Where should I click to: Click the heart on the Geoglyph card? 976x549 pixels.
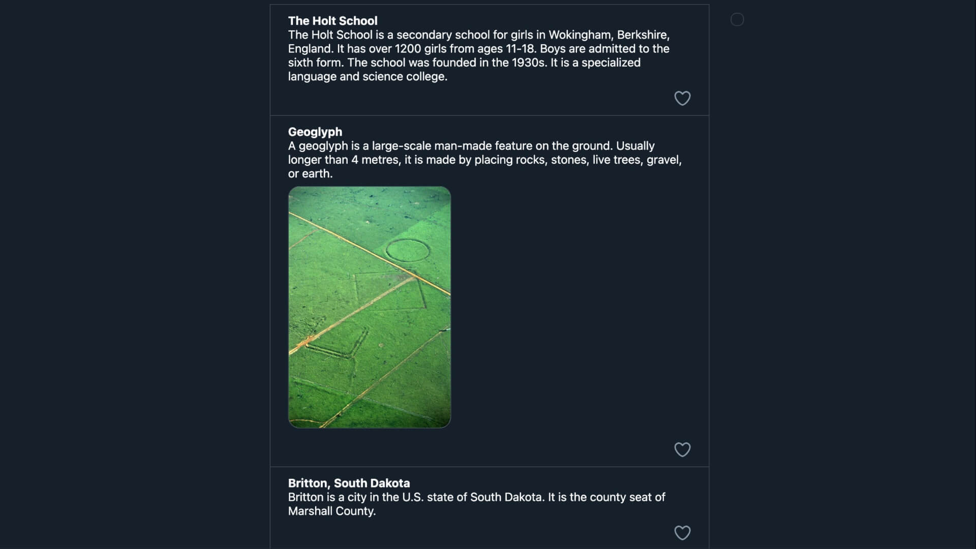[682, 449]
